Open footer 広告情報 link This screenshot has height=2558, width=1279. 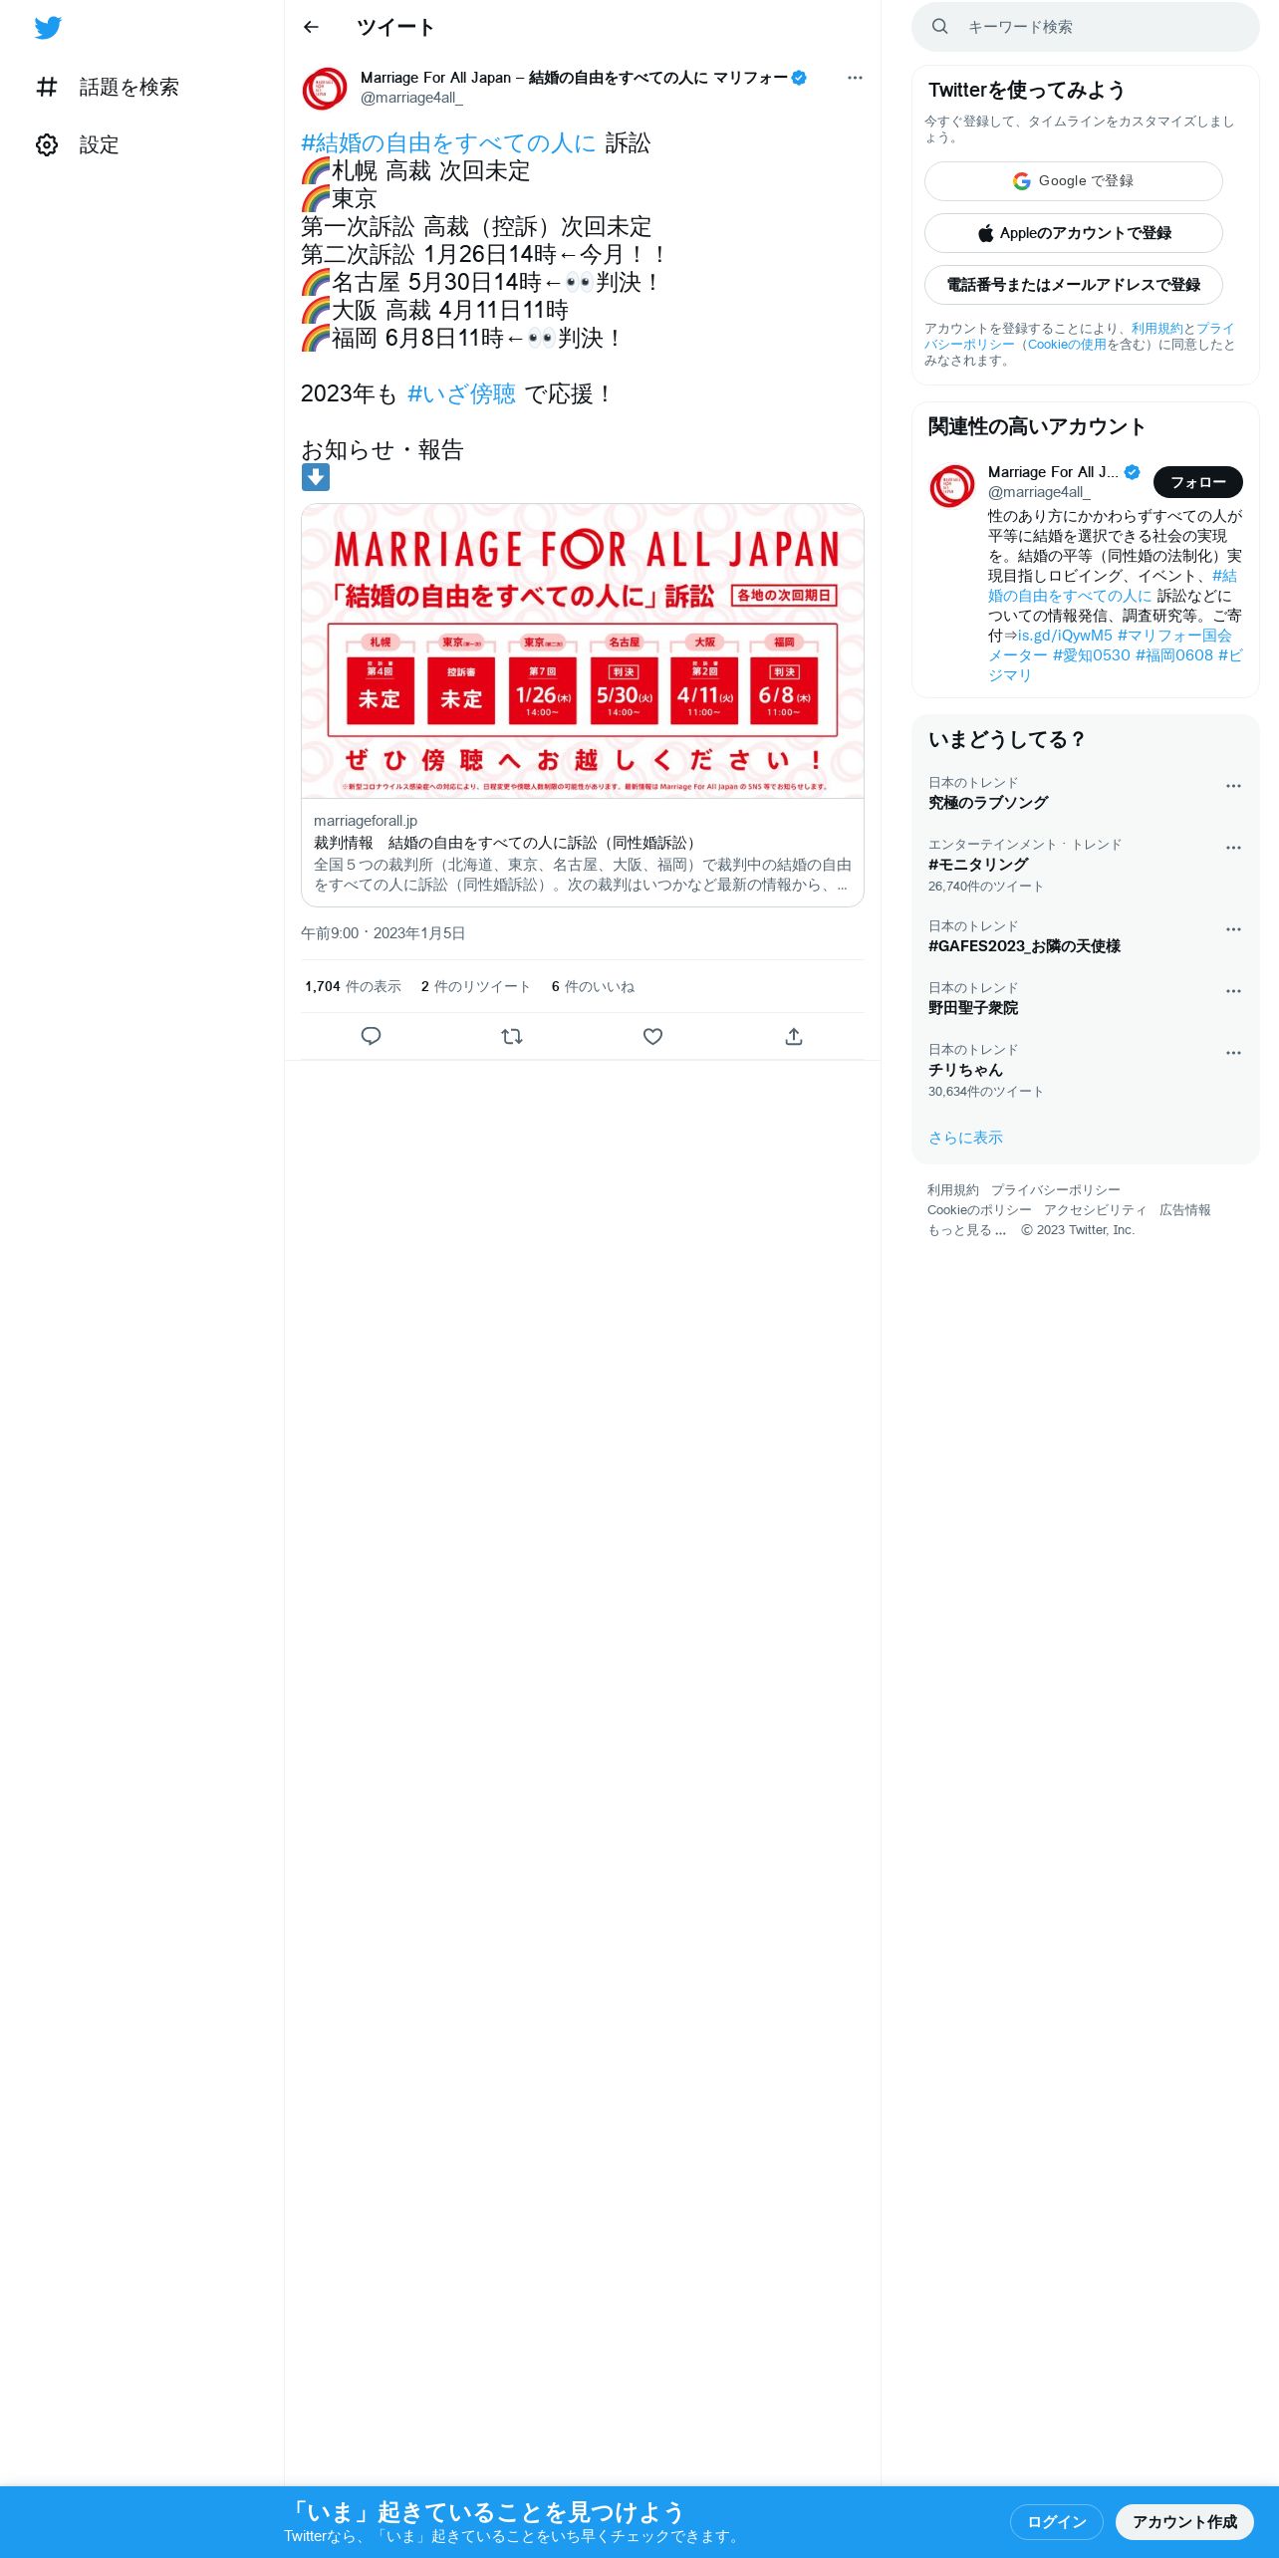pyautogui.click(x=1185, y=1210)
